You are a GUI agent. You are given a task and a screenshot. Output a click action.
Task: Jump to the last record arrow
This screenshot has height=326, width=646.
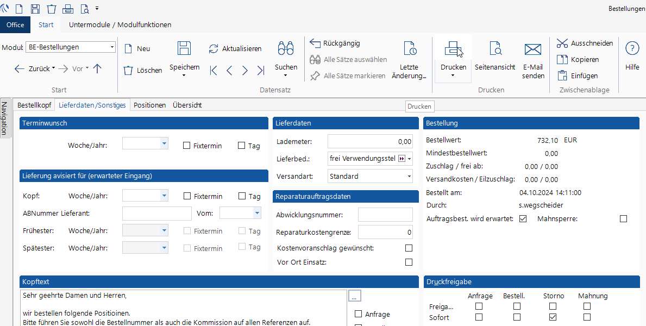[x=261, y=70]
